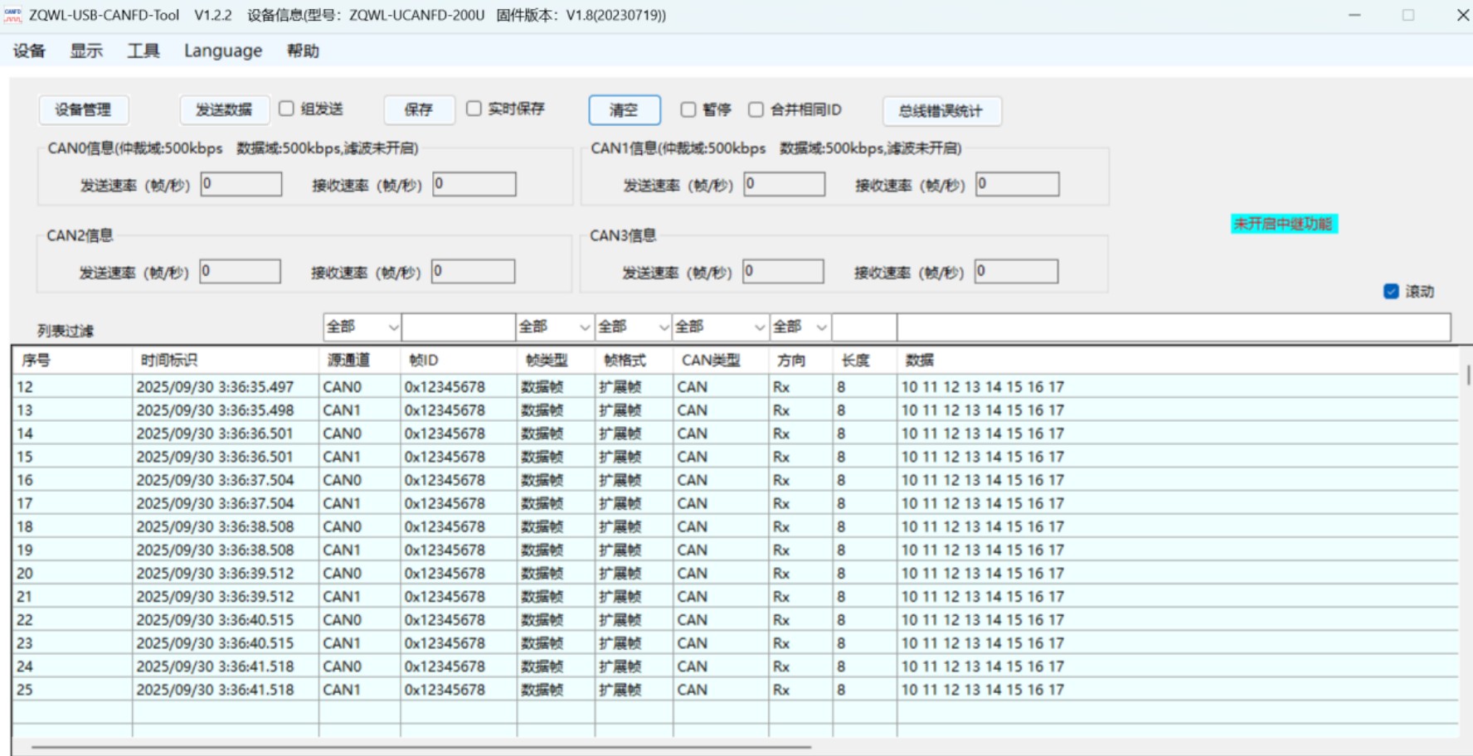The width and height of the screenshot is (1473, 756).
Task: Open the 设备 menu
Action: point(29,51)
